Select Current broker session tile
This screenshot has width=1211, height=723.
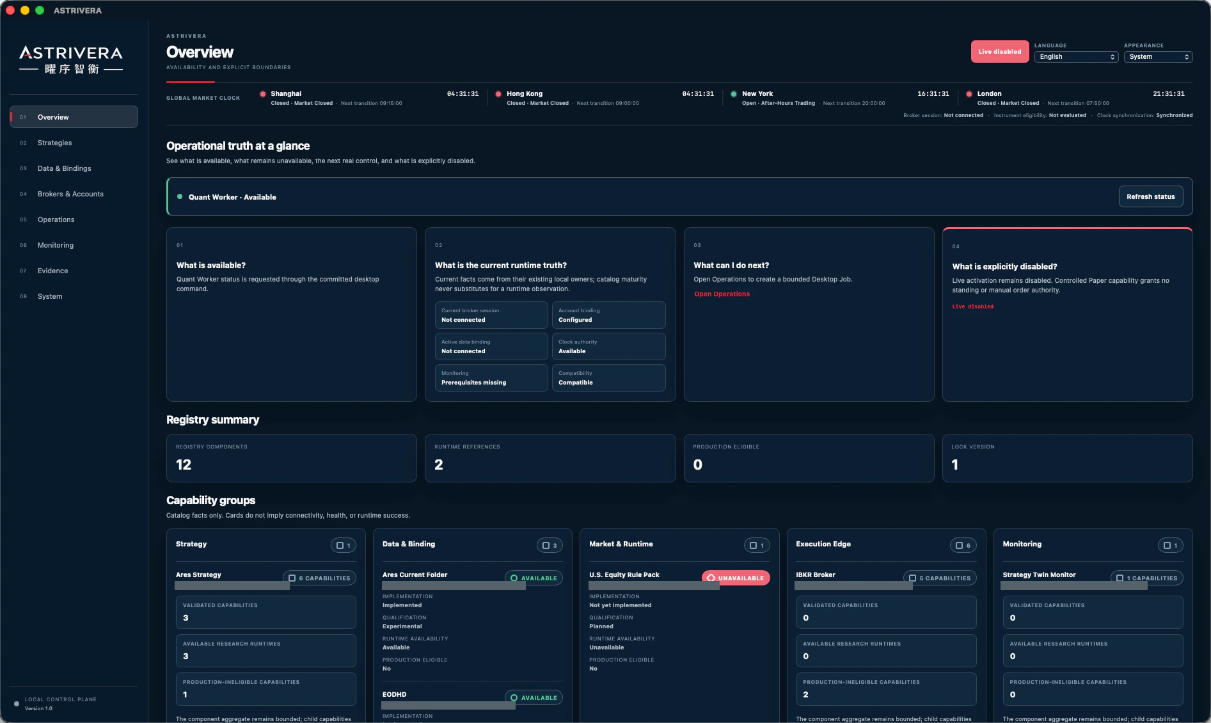[x=491, y=315]
